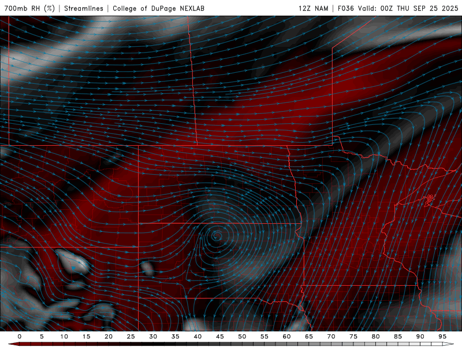
Task: Click the center of the streamline spiral circulation
Action: [x=217, y=235]
